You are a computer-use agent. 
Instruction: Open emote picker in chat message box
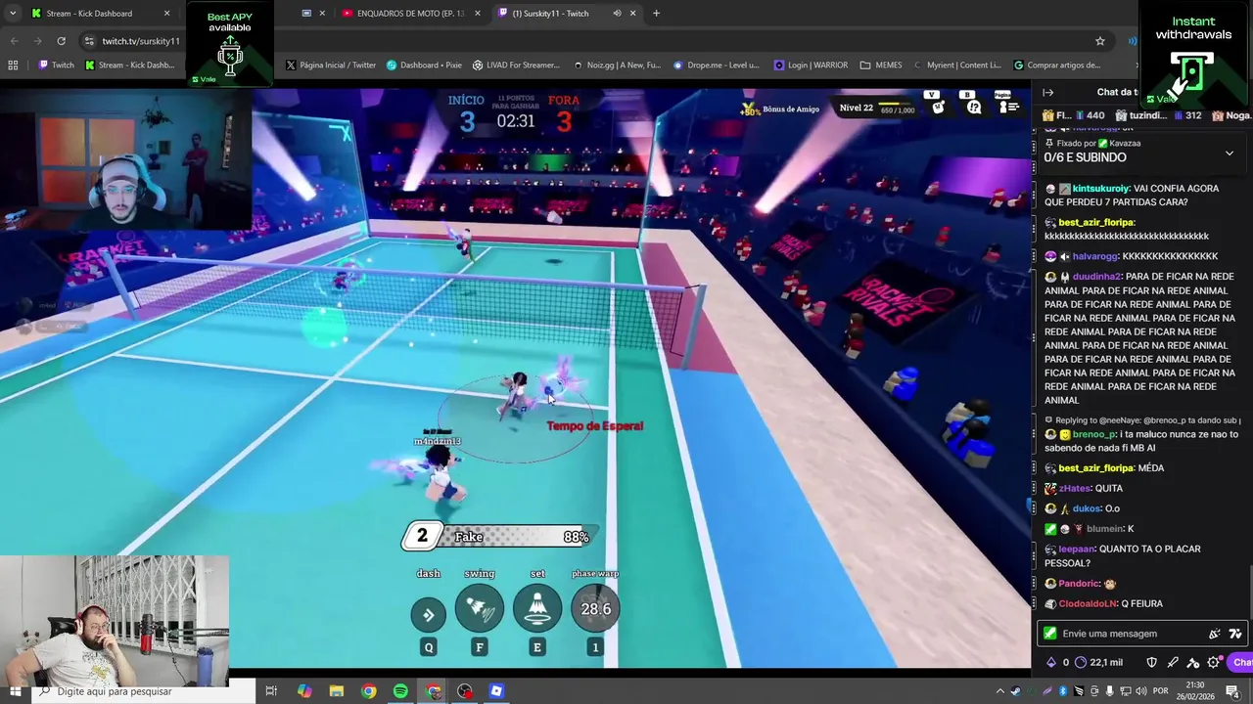(x=1235, y=634)
